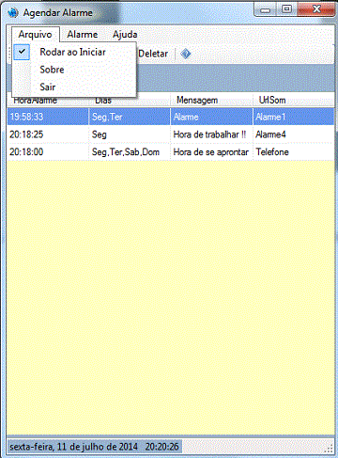Click the blue diamond toolbar icon
338x458 pixels.
click(186, 54)
